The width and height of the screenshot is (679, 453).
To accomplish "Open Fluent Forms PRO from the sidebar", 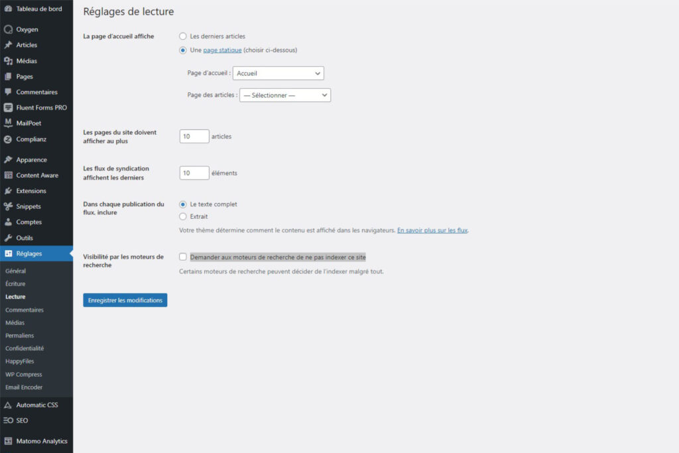I will 36,107.
